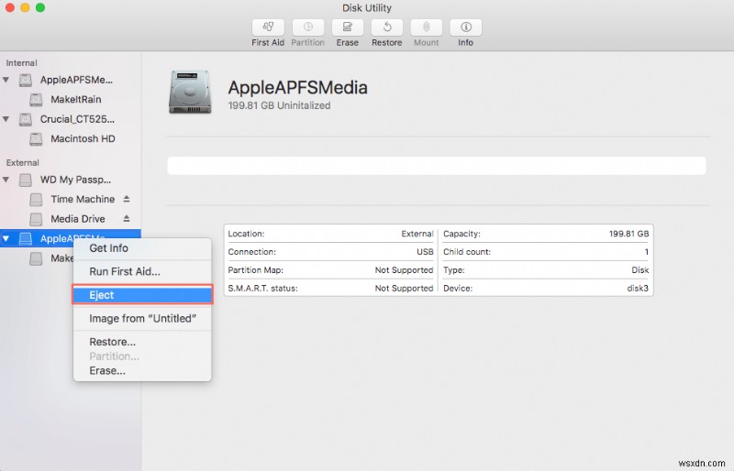
Task: Click the Capacity value 199.81 GB
Action: 628,234
